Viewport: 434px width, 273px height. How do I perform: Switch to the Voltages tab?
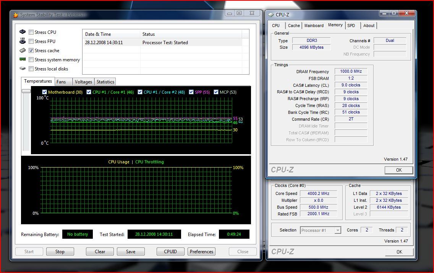click(x=83, y=82)
